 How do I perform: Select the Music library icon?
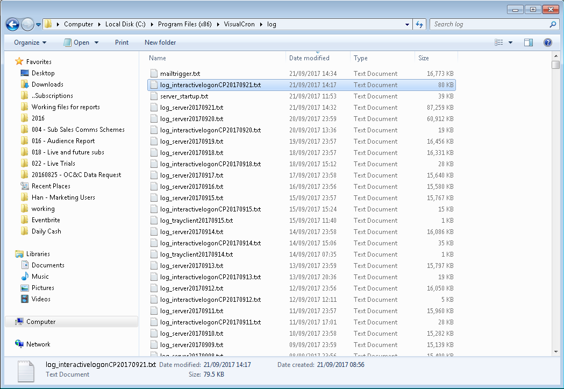[25, 277]
